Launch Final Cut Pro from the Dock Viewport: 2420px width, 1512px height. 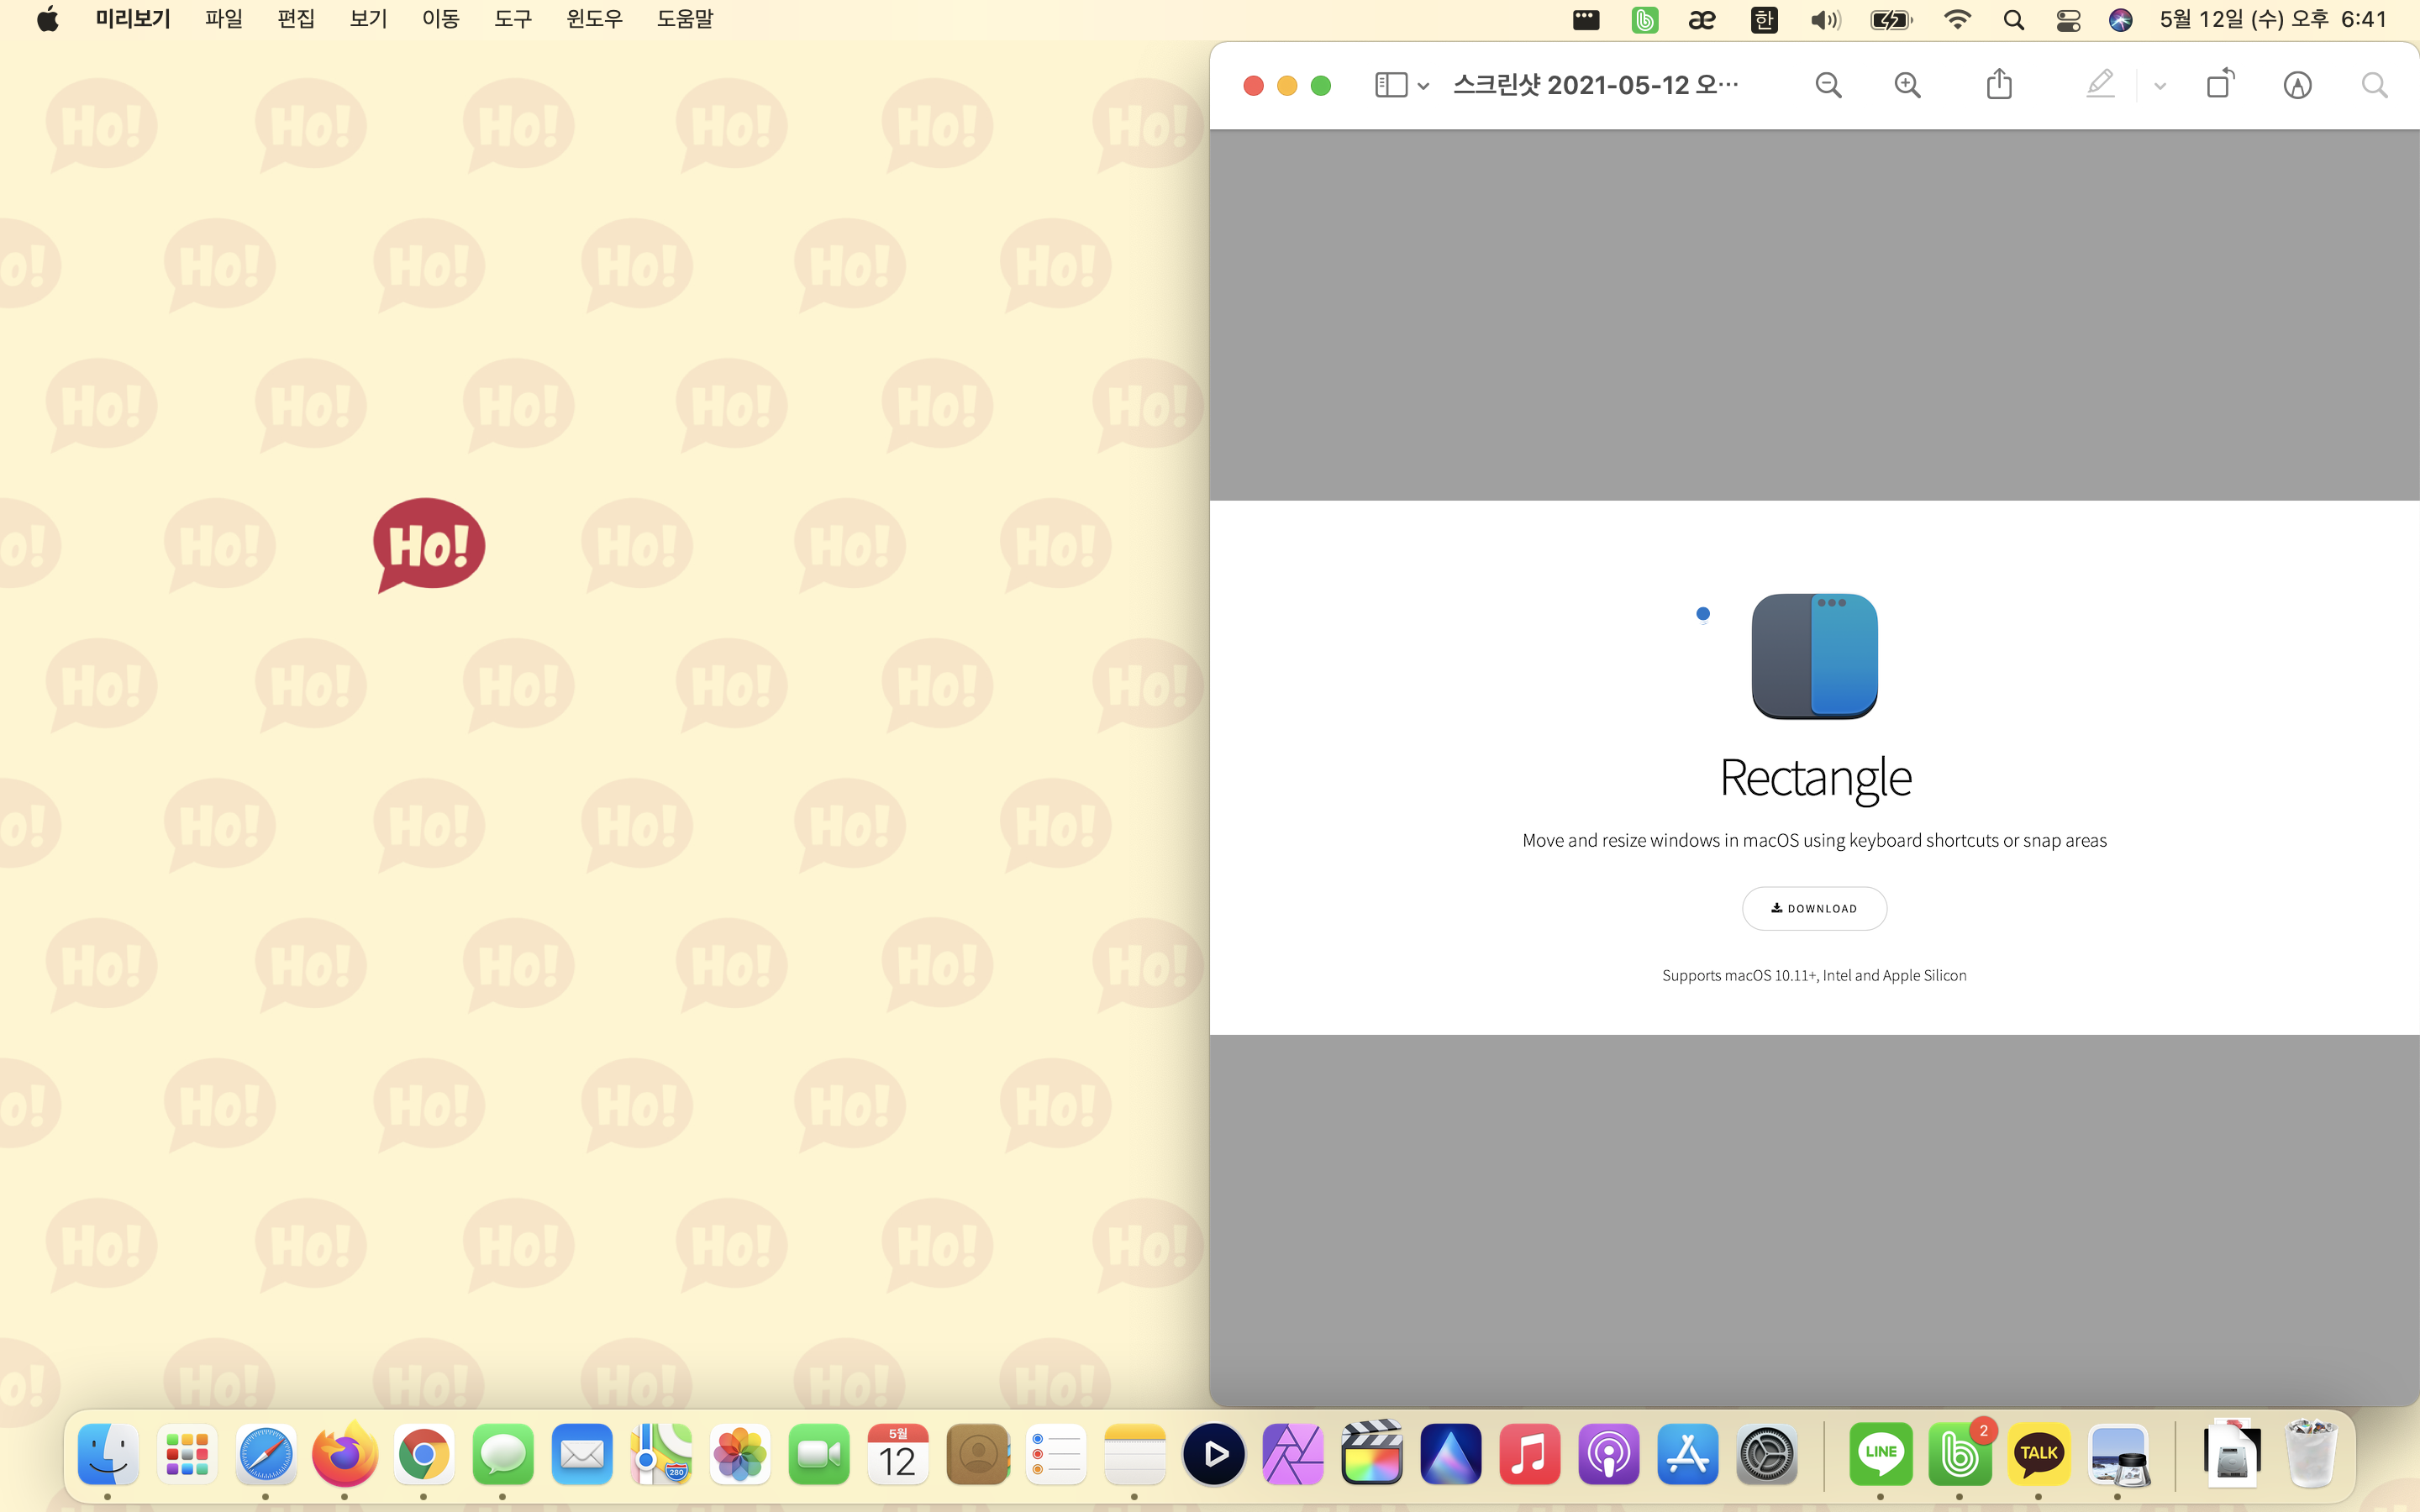point(1371,1453)
